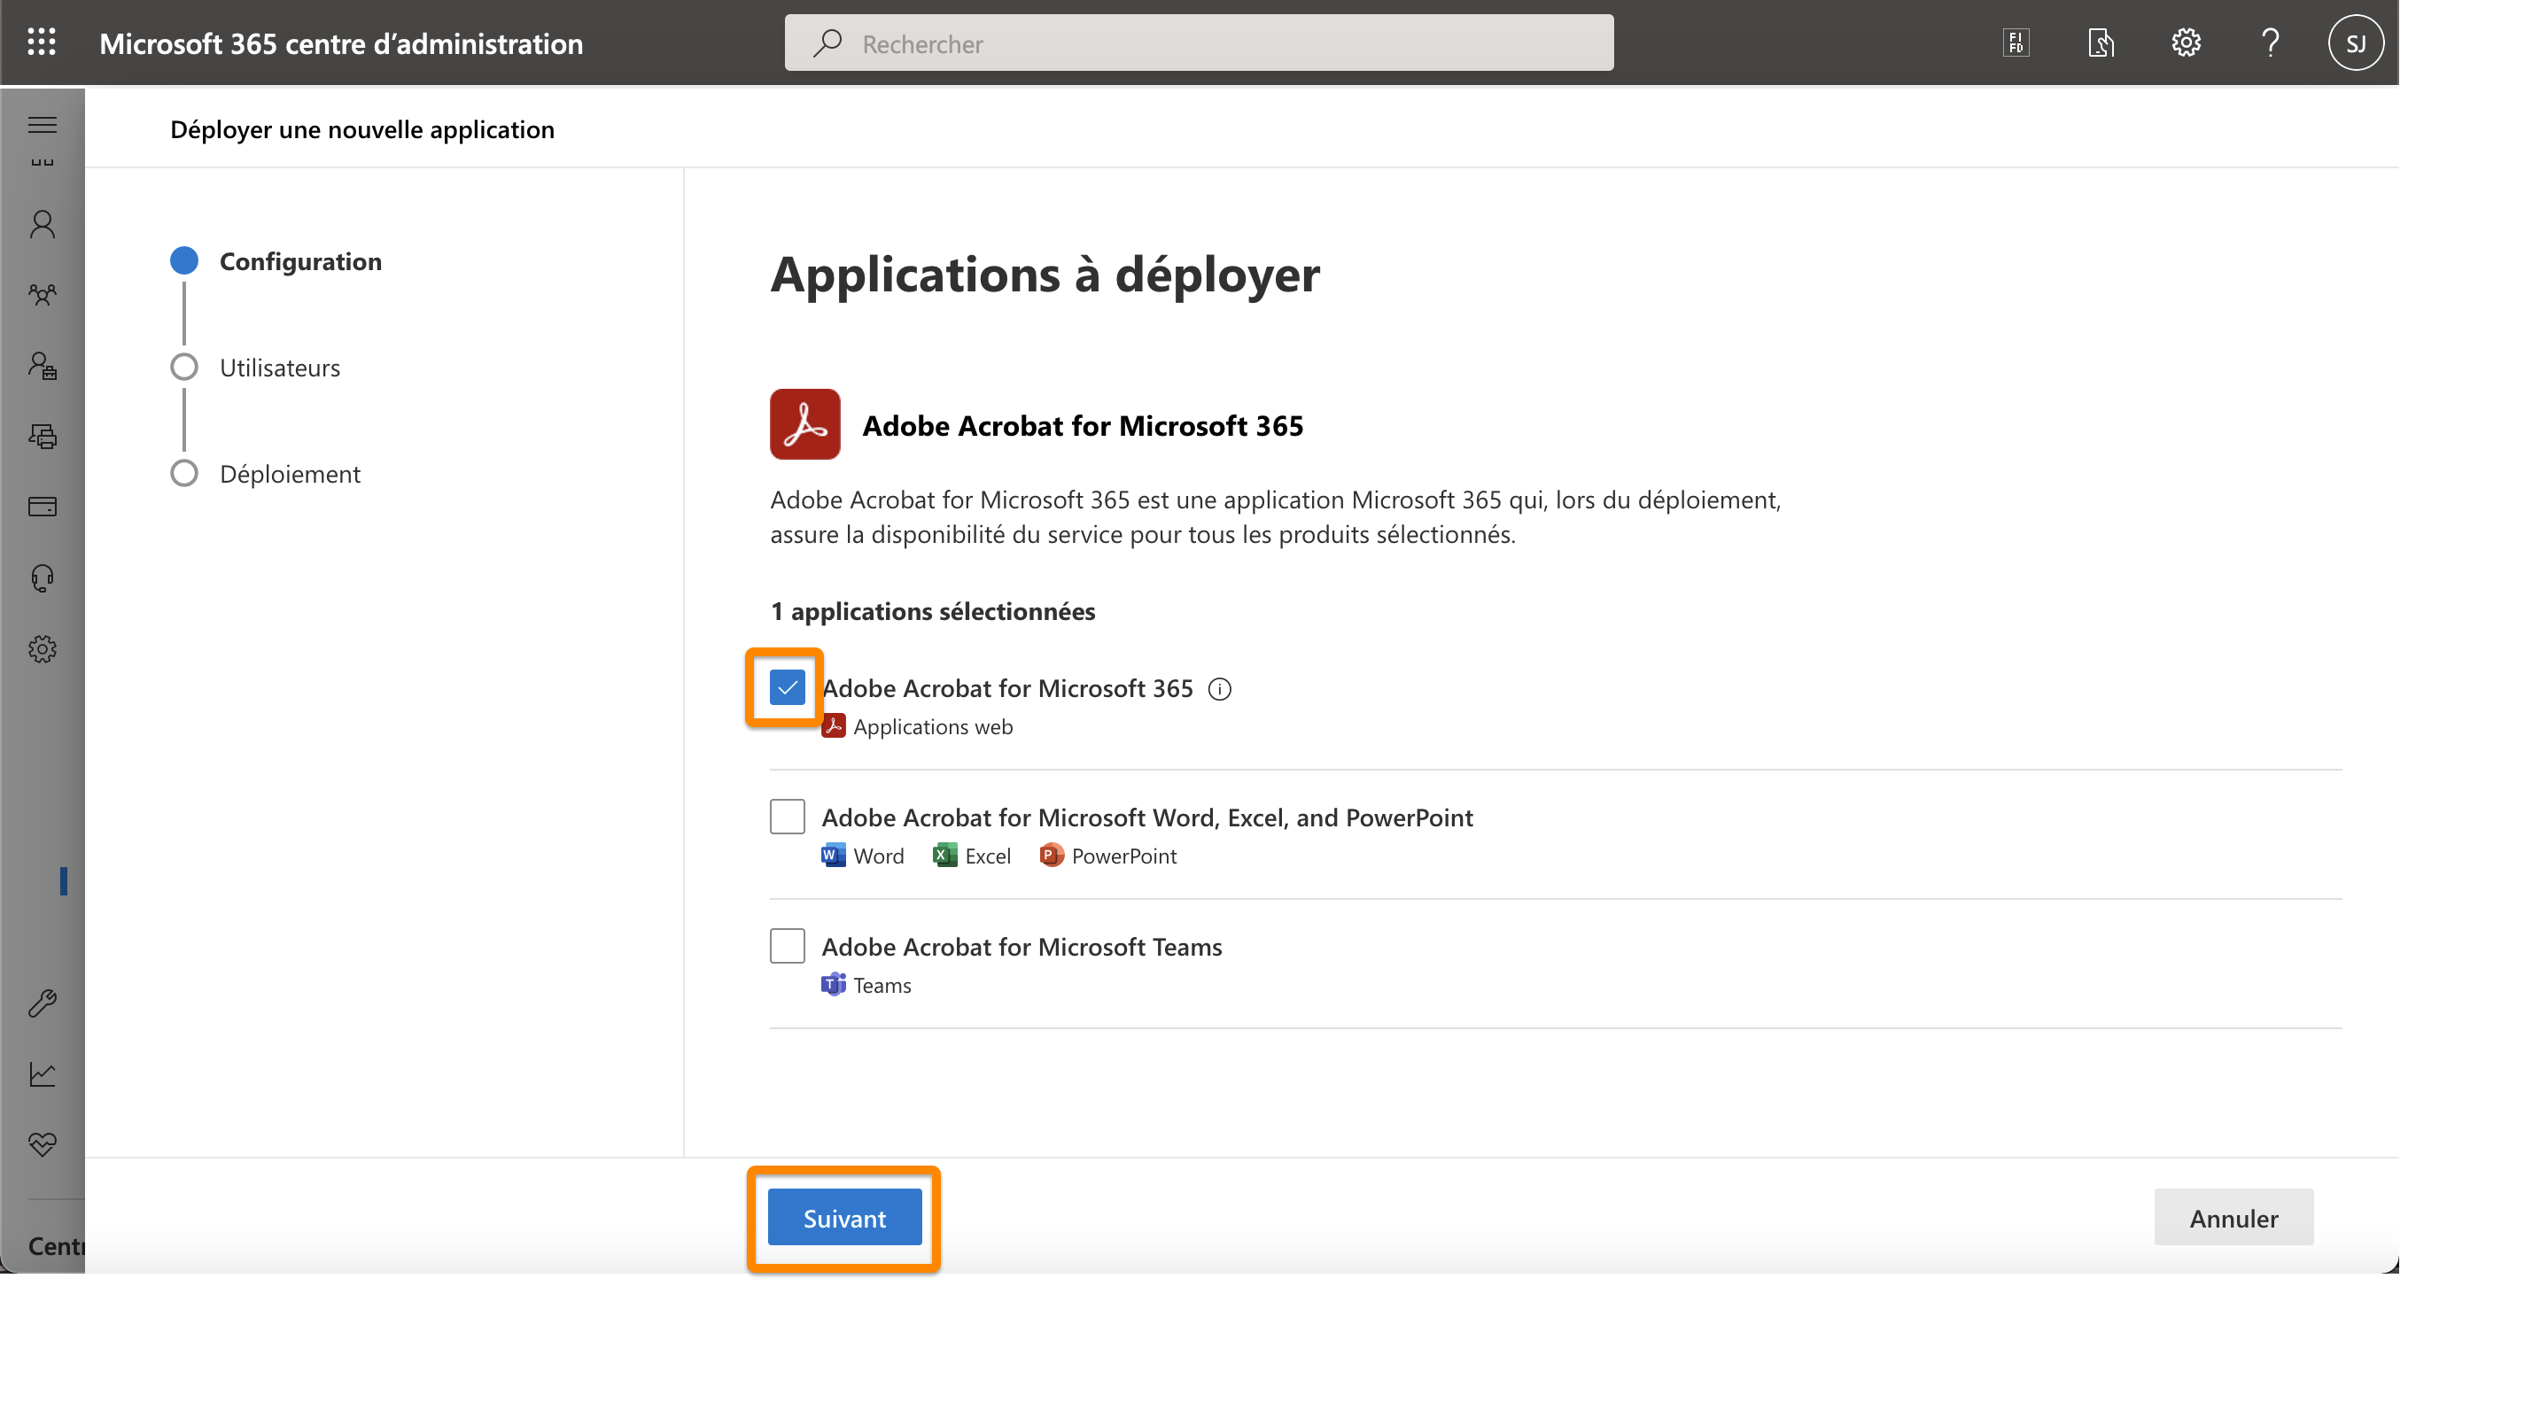2548x1410 pixels.
Task: Open the Utilisateurs wizard step
Action: coord(279,367)
